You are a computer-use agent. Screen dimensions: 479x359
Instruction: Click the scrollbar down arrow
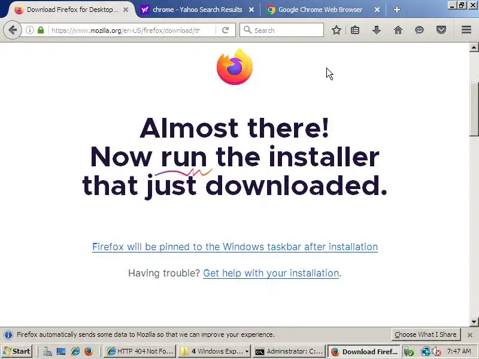tap(474, 321)
